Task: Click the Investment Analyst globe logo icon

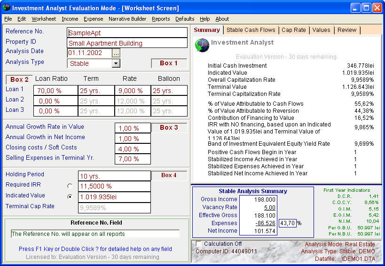Action: click(202, 45)
